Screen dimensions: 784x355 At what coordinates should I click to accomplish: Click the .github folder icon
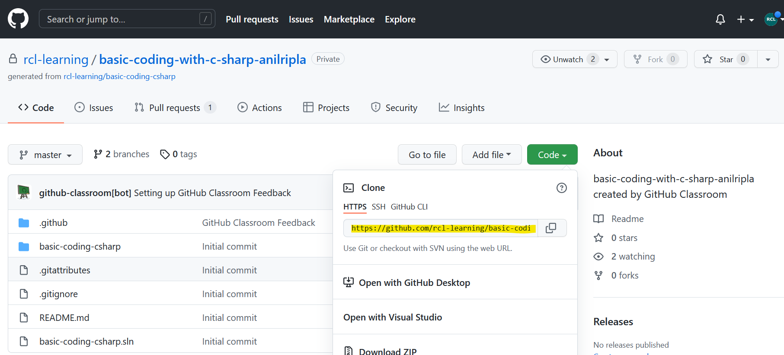[x=24, y=223]
